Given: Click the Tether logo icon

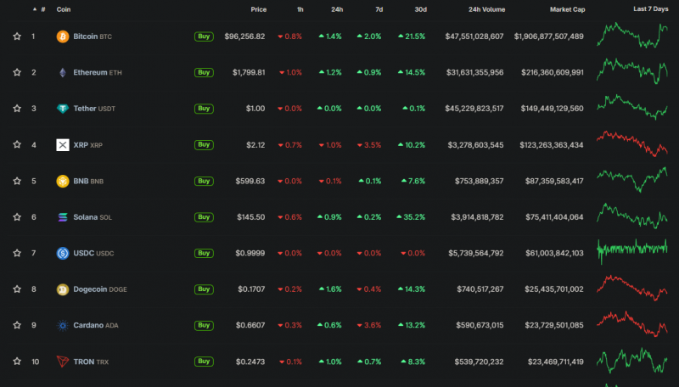Looking at the screenshot, I should click(x=62, y=109).
